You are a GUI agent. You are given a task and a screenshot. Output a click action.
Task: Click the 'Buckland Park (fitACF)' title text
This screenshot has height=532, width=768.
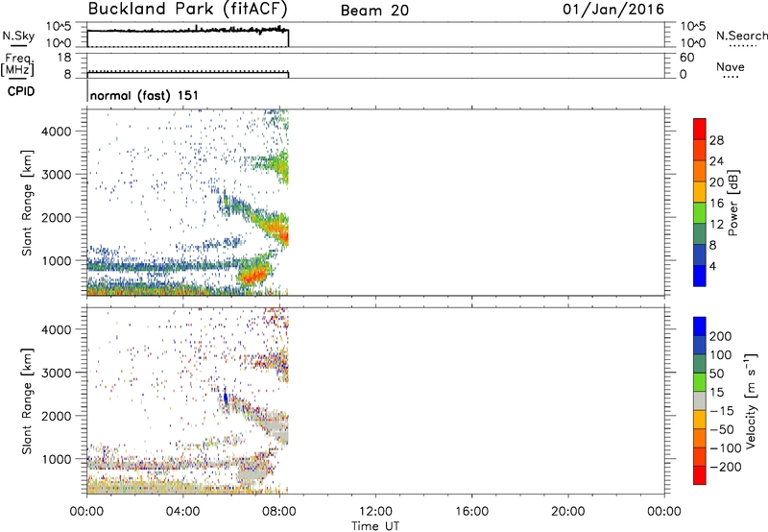187,10
